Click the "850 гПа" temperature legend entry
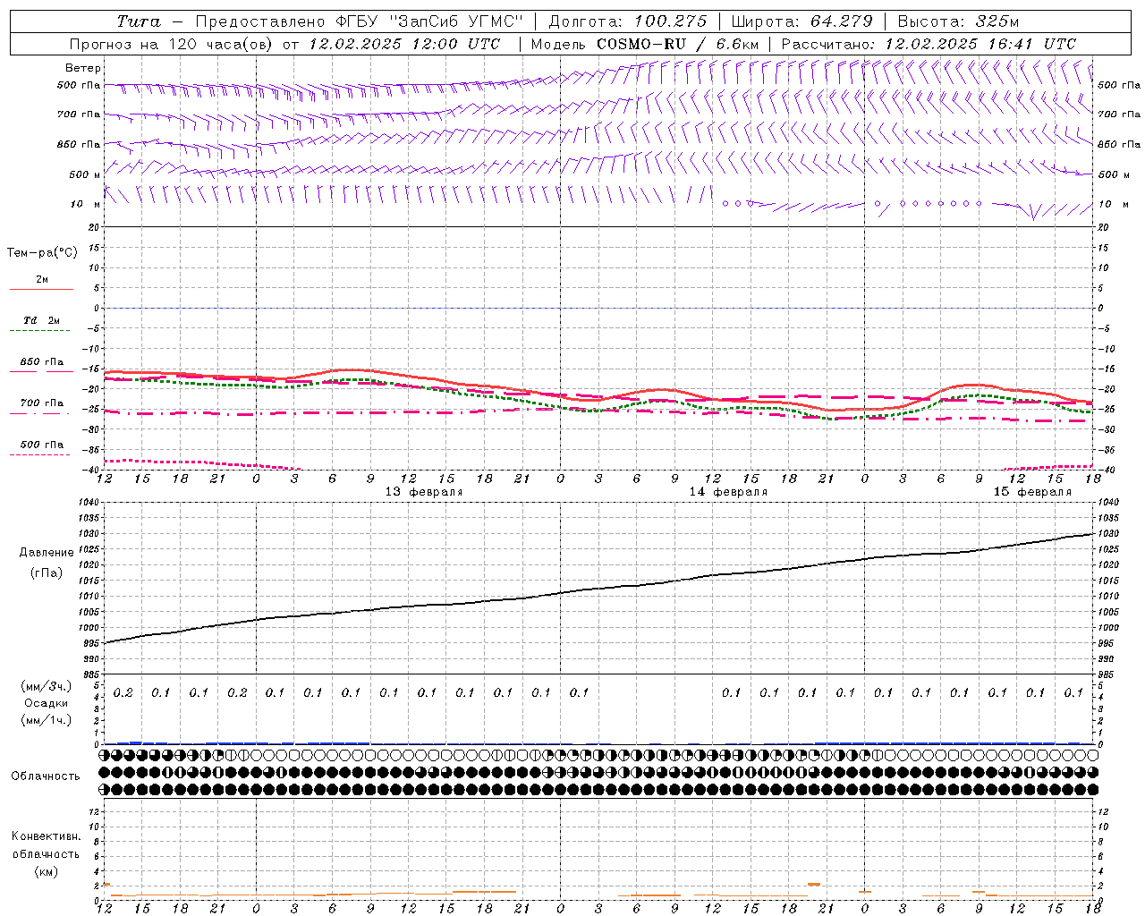1145x916 pixels. [x=42, y=362]
